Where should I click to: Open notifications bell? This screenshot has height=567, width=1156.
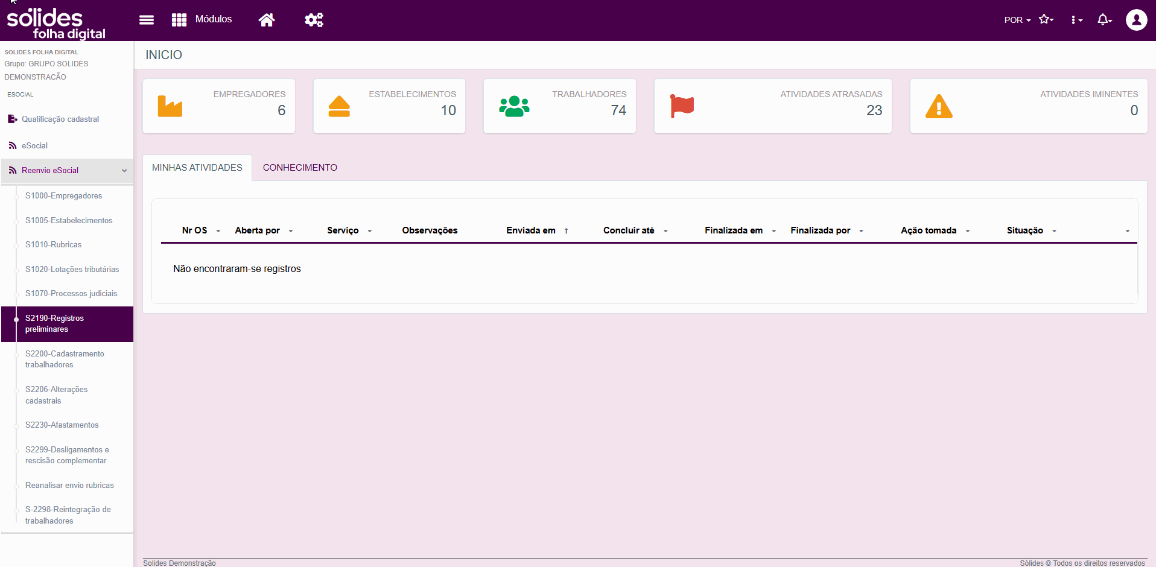point(1104,20)
